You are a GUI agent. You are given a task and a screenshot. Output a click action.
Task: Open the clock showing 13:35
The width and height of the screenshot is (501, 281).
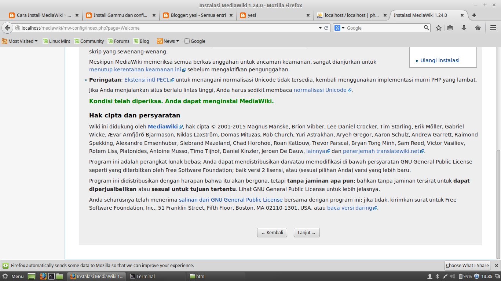(487, 276)
